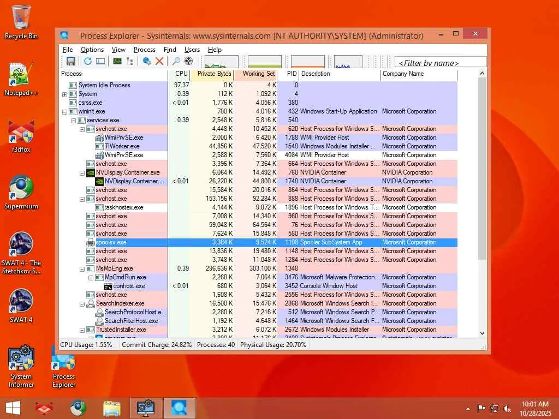Open the Find menu
The image size is (559, 419).
170,50
